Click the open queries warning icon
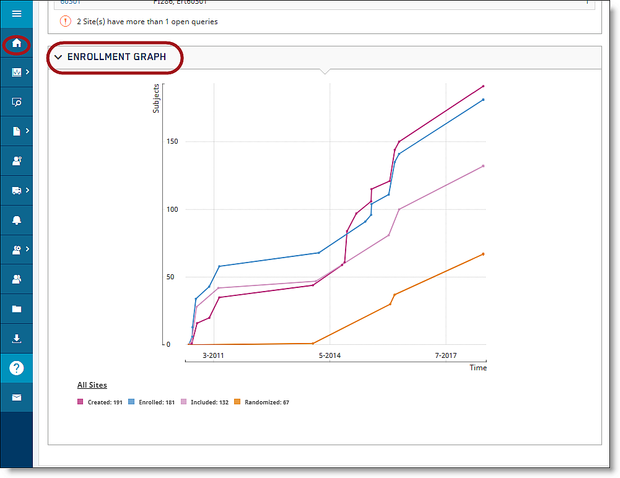The image size is (620, 478). [x=66, y=22]
